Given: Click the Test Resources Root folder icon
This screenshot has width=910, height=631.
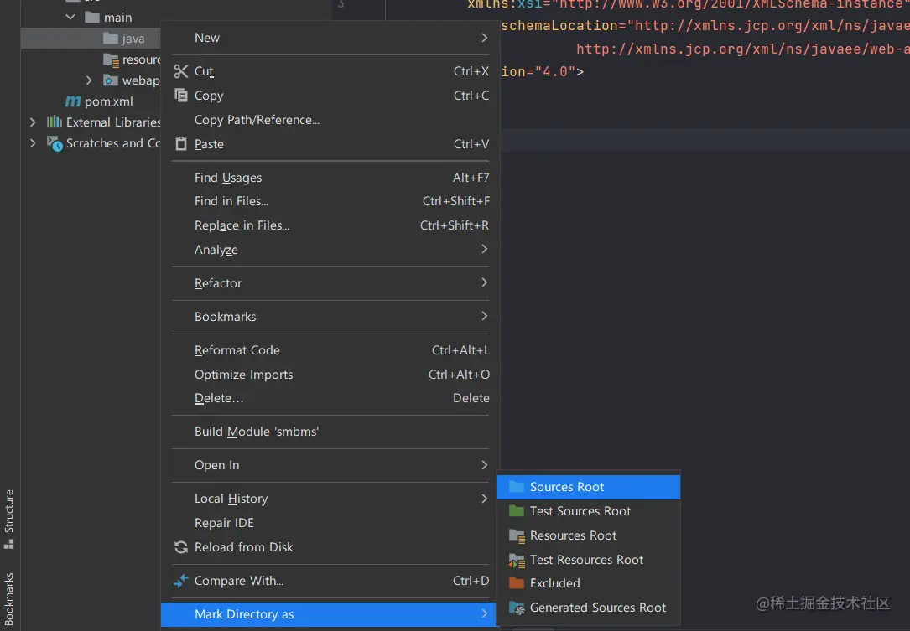Looking at the screenshot, I should click(517, 561).
